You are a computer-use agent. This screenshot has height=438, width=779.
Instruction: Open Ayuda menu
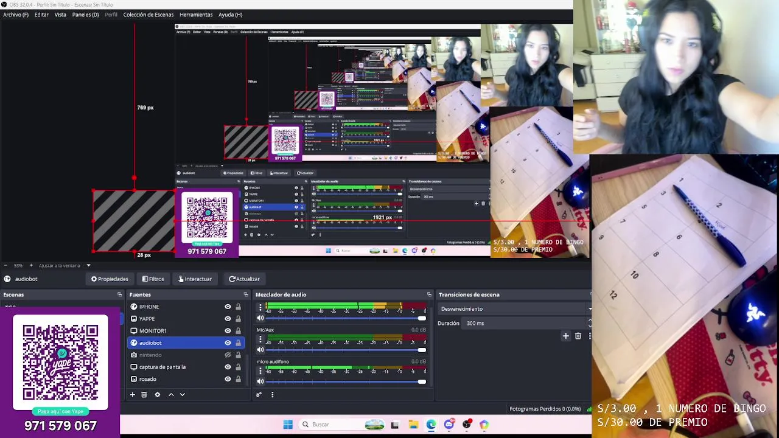(x=230, y=15)
